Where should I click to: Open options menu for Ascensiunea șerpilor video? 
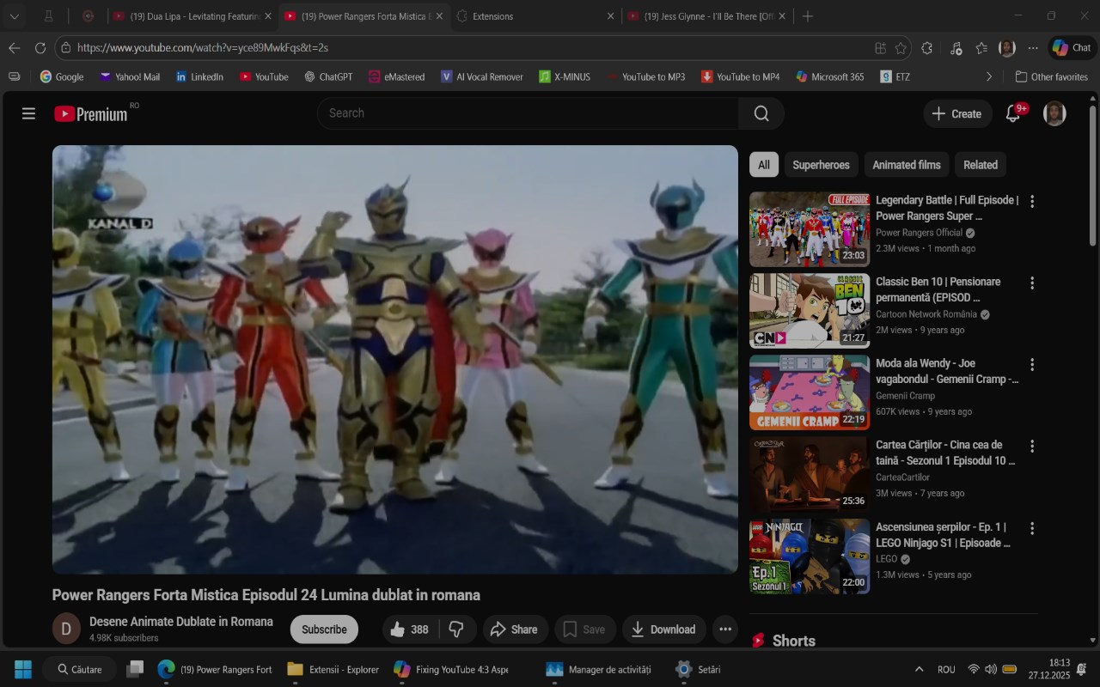pyautogui.click(x=1032, y=528)
